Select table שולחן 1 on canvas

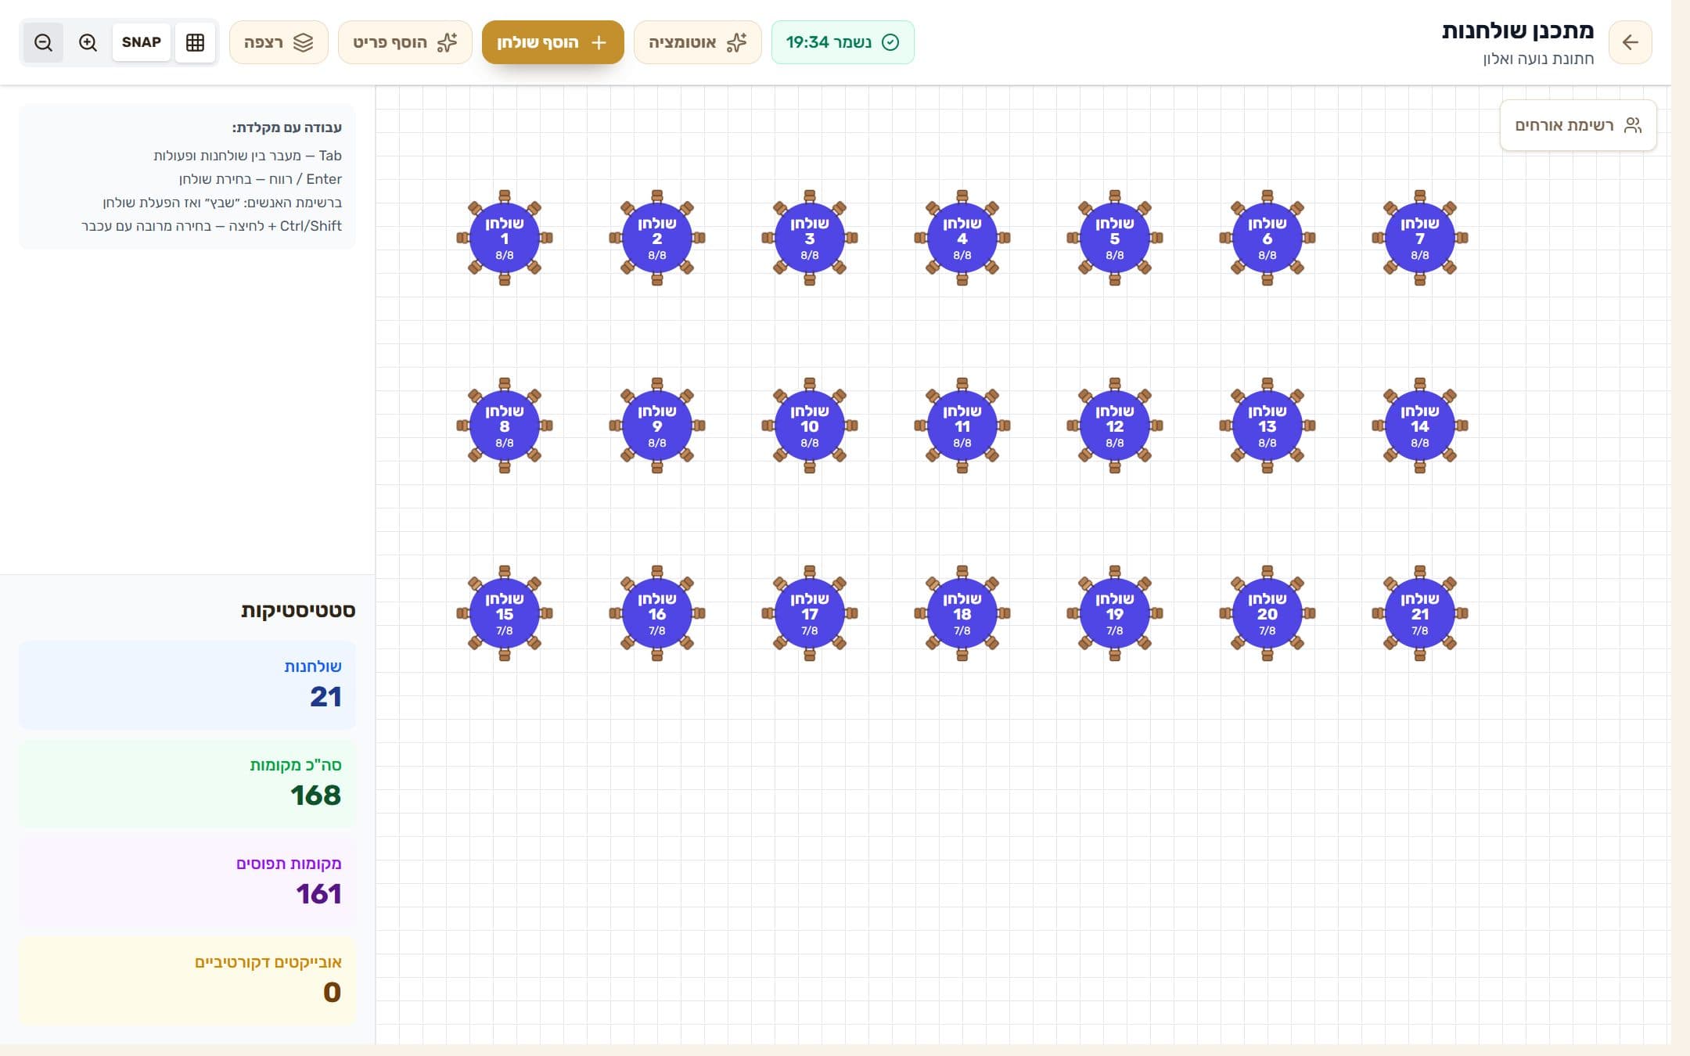(505, 238)
